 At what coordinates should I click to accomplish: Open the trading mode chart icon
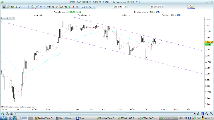(191, 7)
